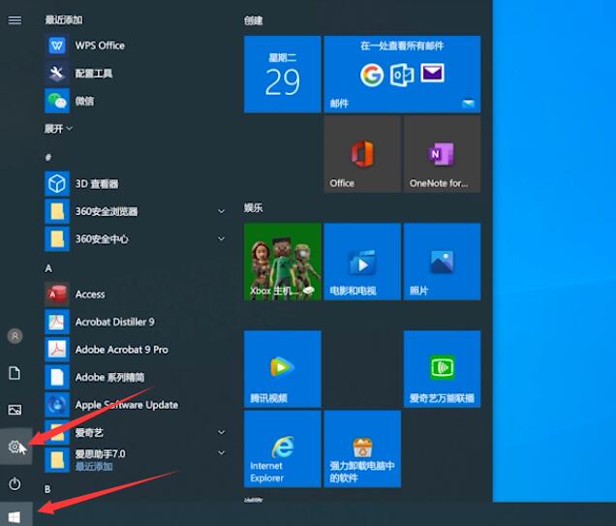
Task: Open the 邮件 mail tile
Action: [x=402, y=75]
